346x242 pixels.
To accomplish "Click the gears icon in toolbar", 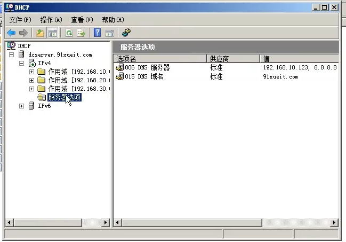I will click(126, 33).
